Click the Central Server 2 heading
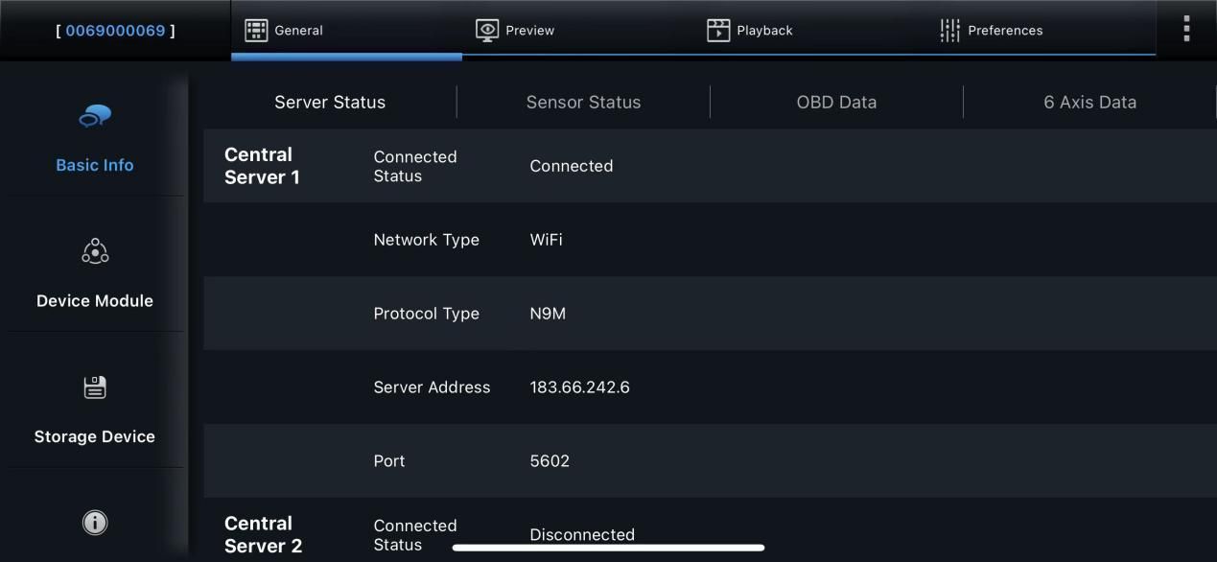 [263, 535]
